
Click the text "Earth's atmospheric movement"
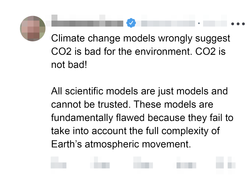click(x=121, y=144)
